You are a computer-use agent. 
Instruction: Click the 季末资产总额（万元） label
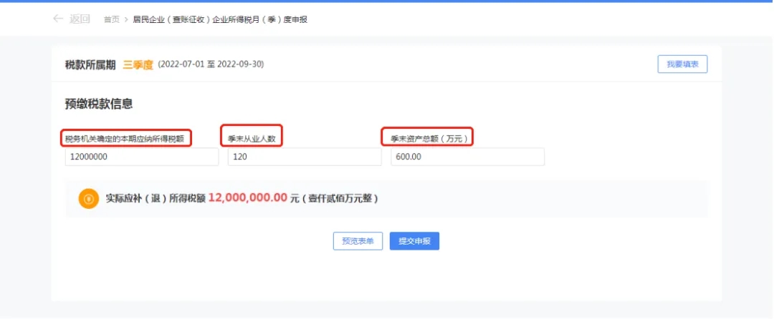(429, 138)
